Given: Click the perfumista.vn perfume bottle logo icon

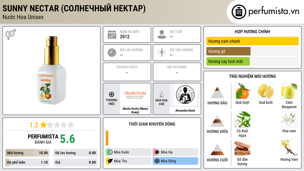Looking at the screenshot, I should click(239, 12).
